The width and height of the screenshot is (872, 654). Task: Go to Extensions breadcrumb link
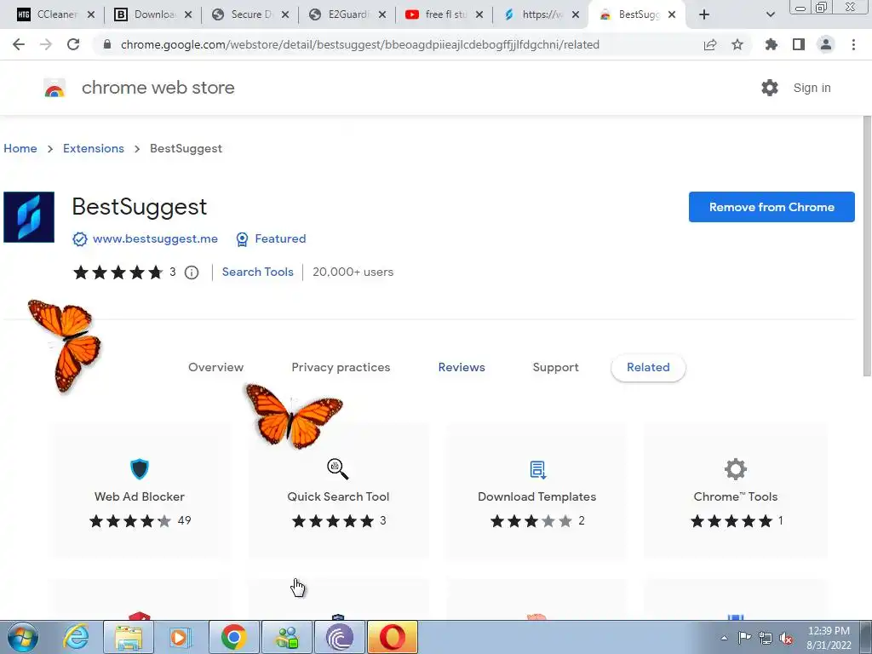tap(94, 148)
